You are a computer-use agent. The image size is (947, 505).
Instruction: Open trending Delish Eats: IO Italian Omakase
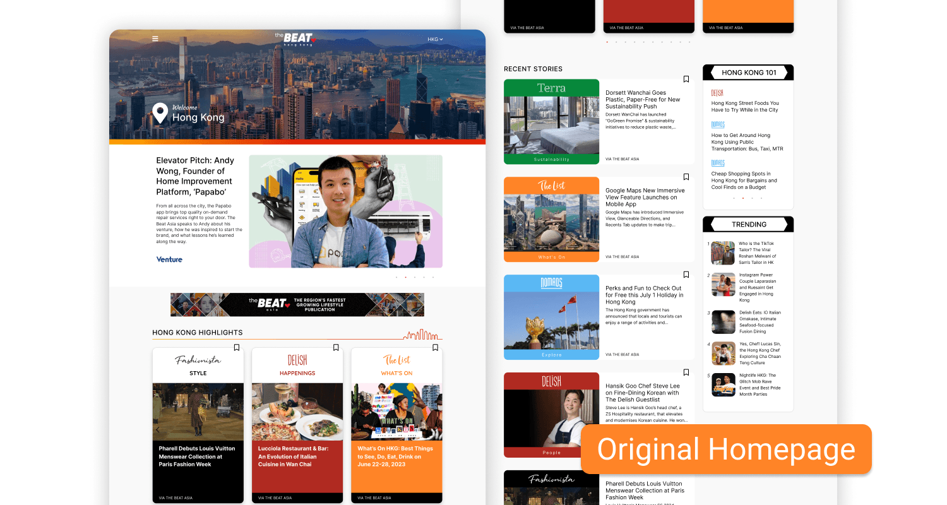[760, 322]
